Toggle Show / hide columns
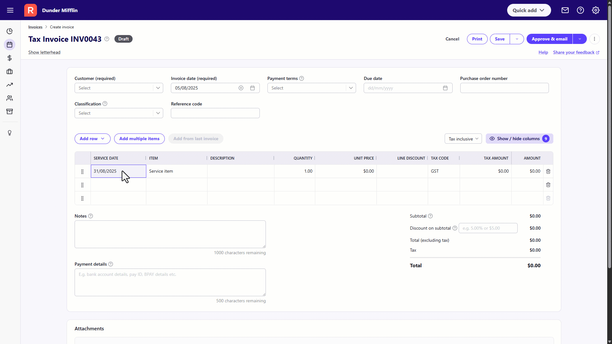 click(x=519, y=139)
